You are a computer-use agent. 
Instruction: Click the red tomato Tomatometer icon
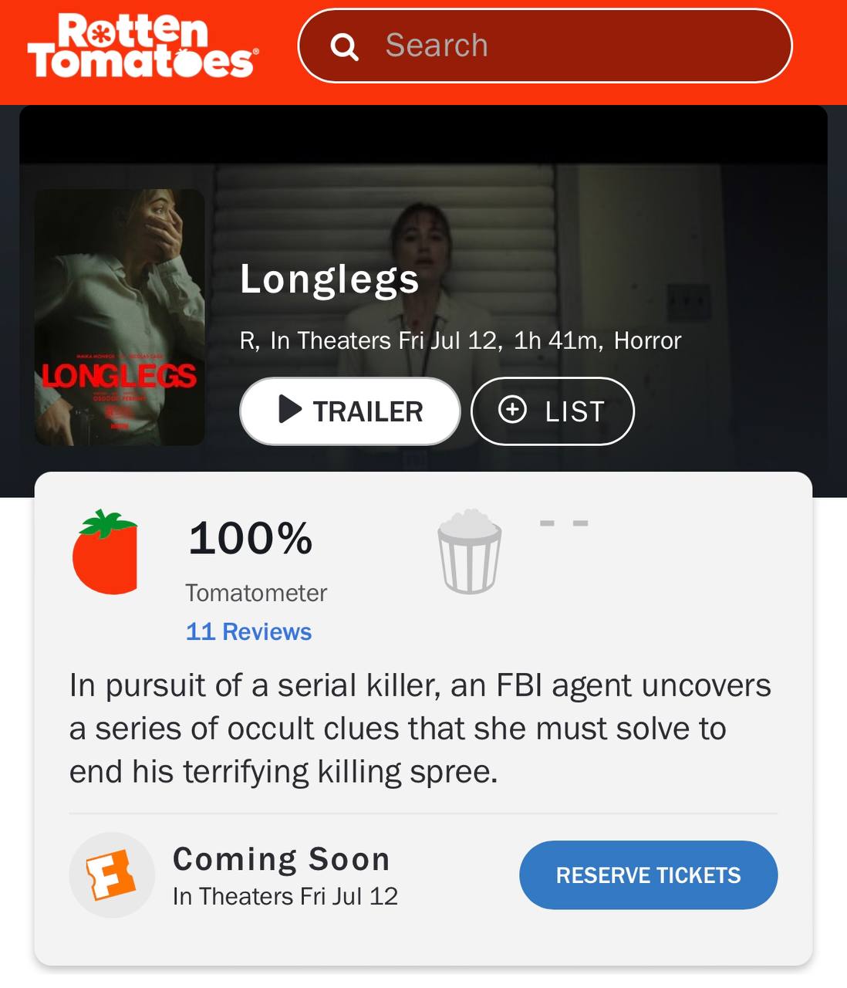[x=106, y=553]
